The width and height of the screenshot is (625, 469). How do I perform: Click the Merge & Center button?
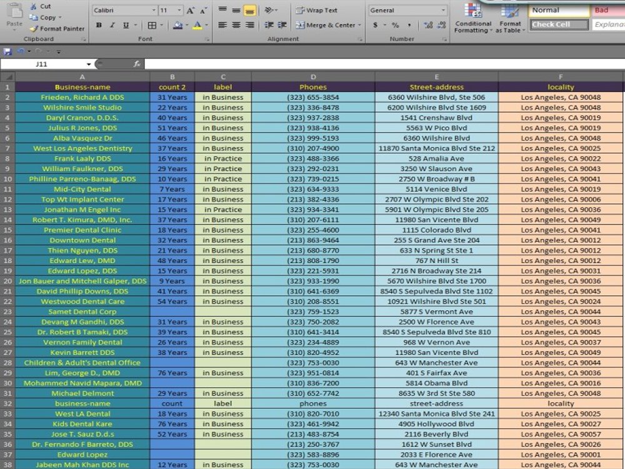pyautogui.click(x=326, y=25)
